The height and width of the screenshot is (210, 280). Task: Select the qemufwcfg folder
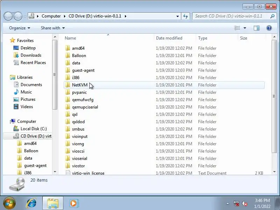click(83, 100)
